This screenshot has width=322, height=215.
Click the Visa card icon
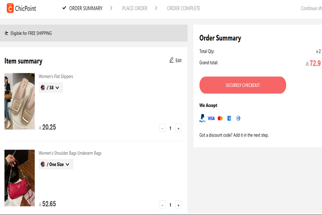[x=211, y=118]
